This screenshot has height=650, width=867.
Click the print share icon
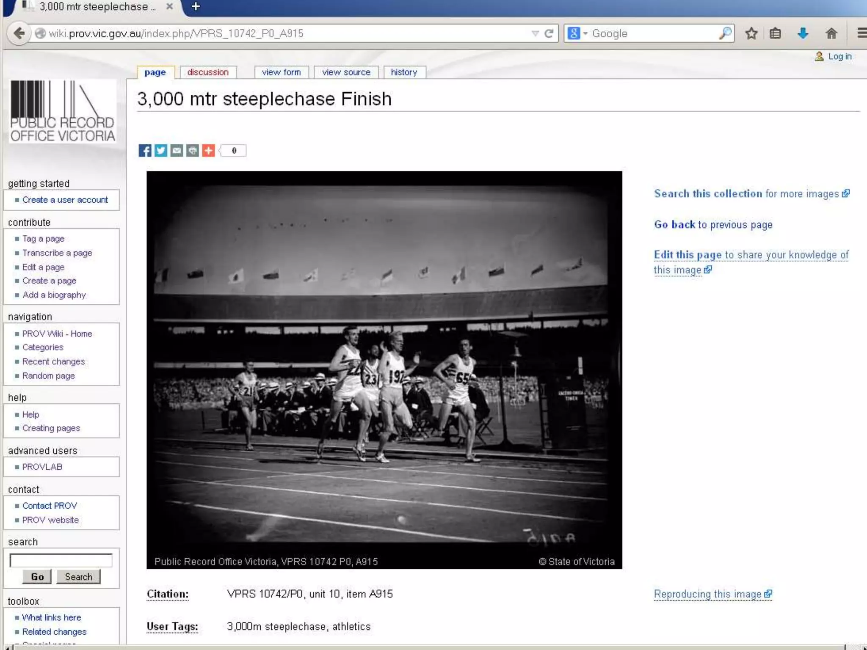[193, 151]
